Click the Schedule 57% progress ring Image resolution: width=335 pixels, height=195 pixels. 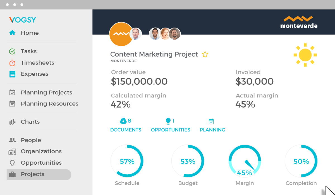(127, 161)
